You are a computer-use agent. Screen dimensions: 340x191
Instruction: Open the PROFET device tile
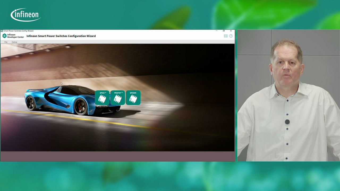click(x=118, y=98)
